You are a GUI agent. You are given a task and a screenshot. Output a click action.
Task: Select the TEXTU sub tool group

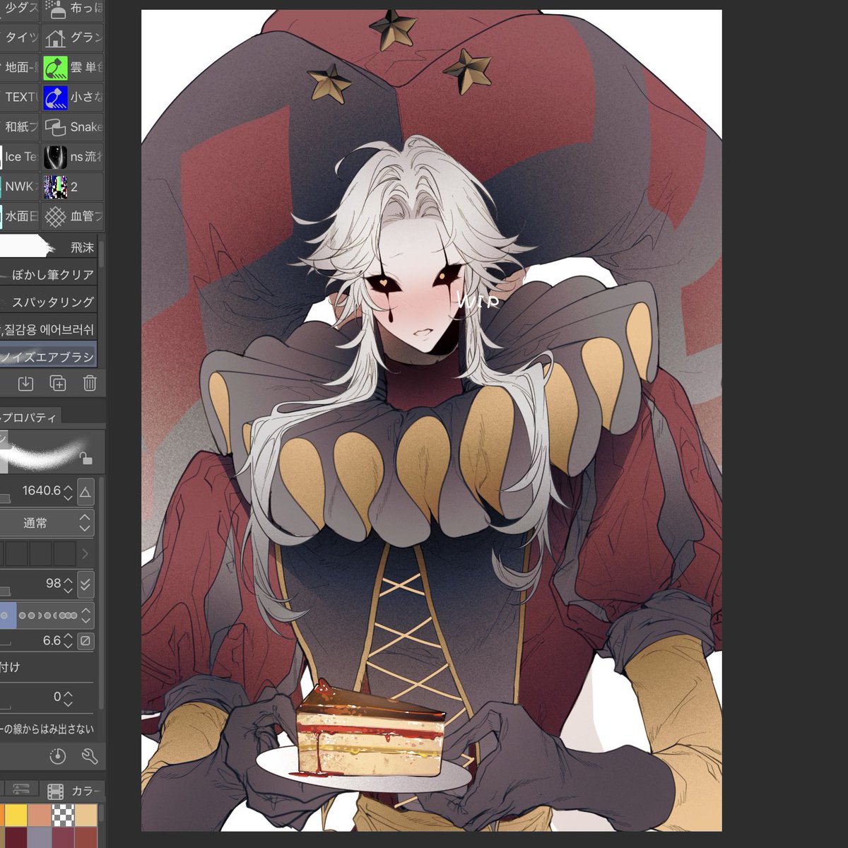[19, 97]
